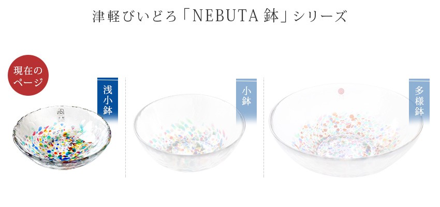
Task: Click the 津軽びいどろ text in the heading
Action: 135,17
